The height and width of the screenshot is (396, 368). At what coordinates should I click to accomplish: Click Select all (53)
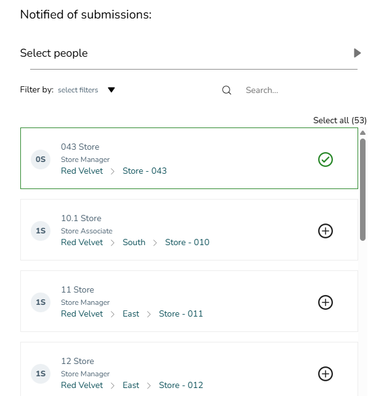340,120
